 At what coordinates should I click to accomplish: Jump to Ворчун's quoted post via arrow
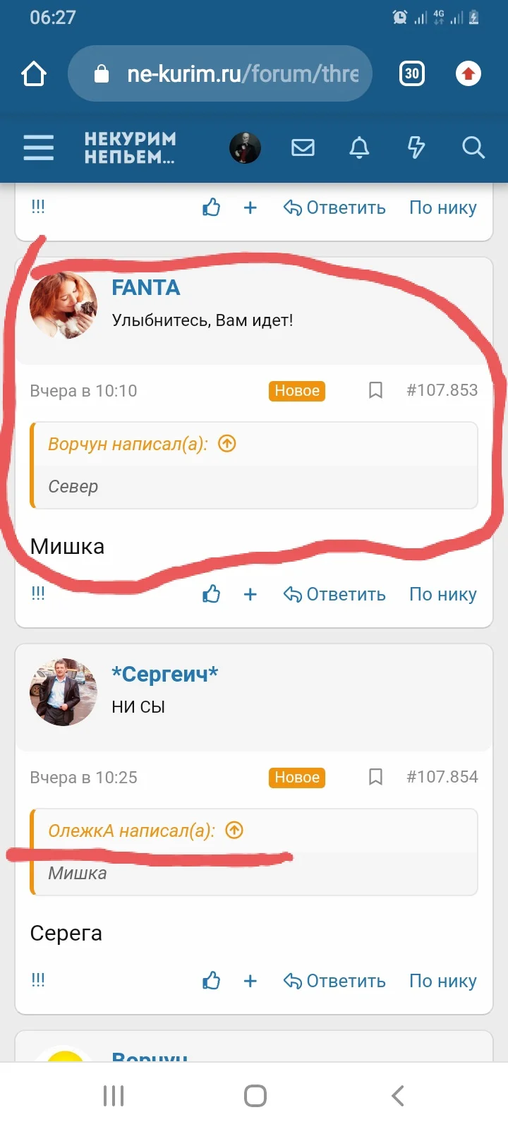pos(227,444)
